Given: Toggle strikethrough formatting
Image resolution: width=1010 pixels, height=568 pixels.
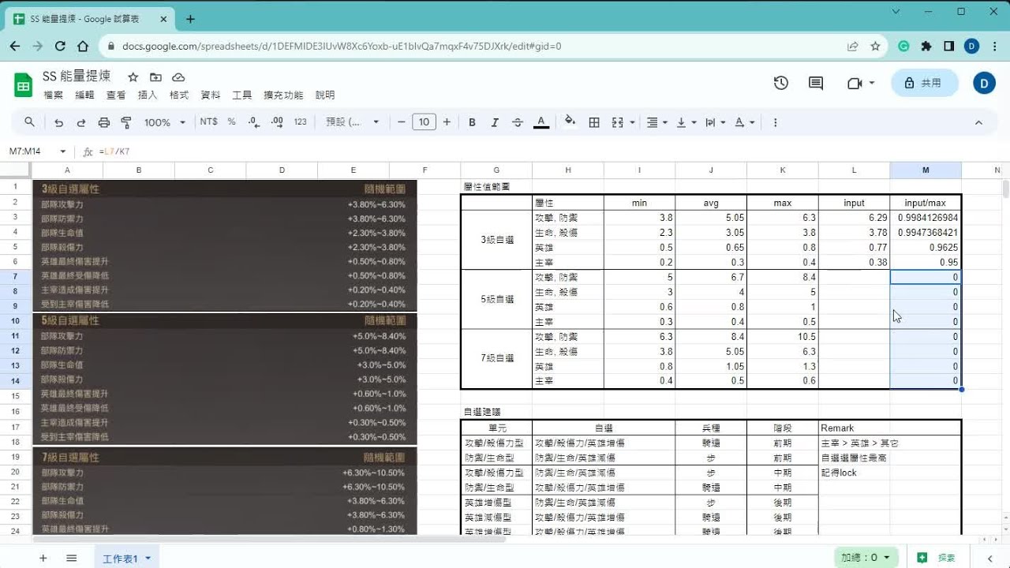Looking at the screenshot, I should (x=518, y=122).
